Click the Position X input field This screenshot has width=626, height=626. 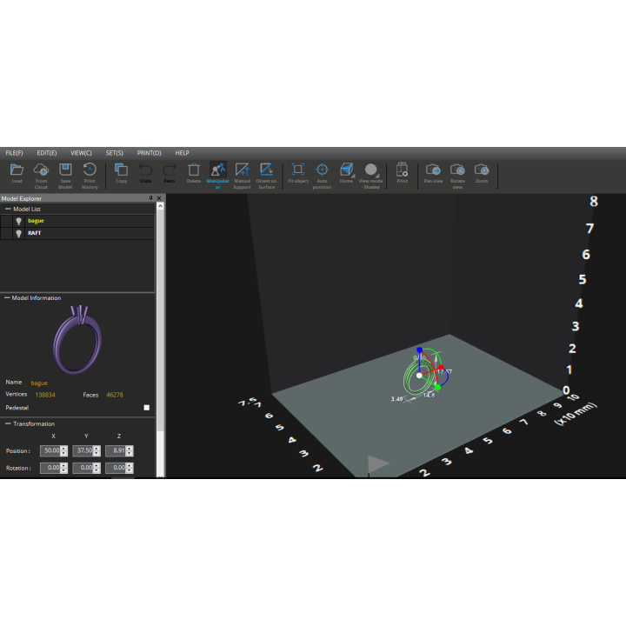tap(50, 450)
